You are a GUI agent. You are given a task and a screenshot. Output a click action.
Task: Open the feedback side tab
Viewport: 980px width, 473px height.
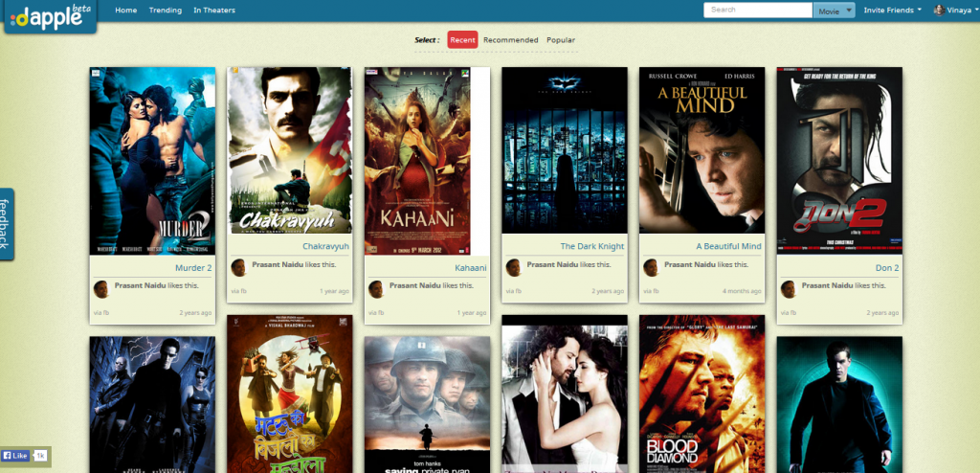7,224
